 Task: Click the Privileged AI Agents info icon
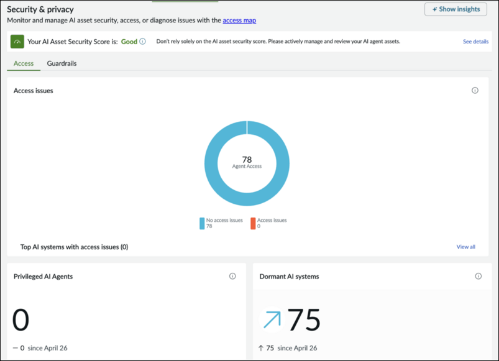tap(232, 276)
